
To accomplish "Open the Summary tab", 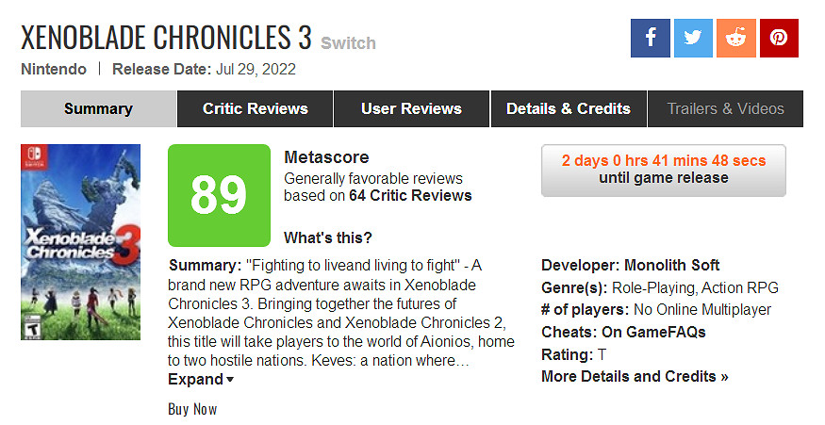I will [98, 108].
